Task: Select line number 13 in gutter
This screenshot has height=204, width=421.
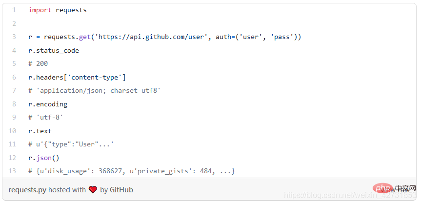Action: click(12, 171)
